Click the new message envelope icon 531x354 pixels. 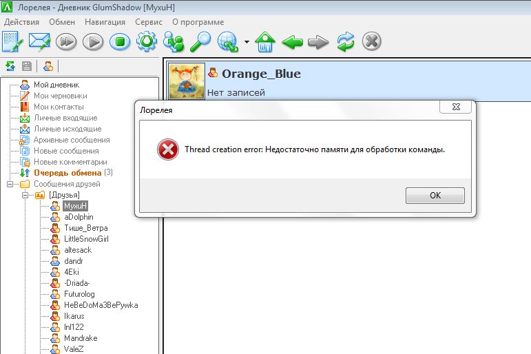(40, 42)
